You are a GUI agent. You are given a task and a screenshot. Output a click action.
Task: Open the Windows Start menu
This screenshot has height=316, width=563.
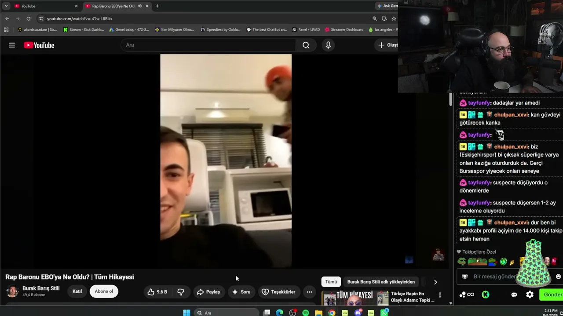tap(186, 312)
